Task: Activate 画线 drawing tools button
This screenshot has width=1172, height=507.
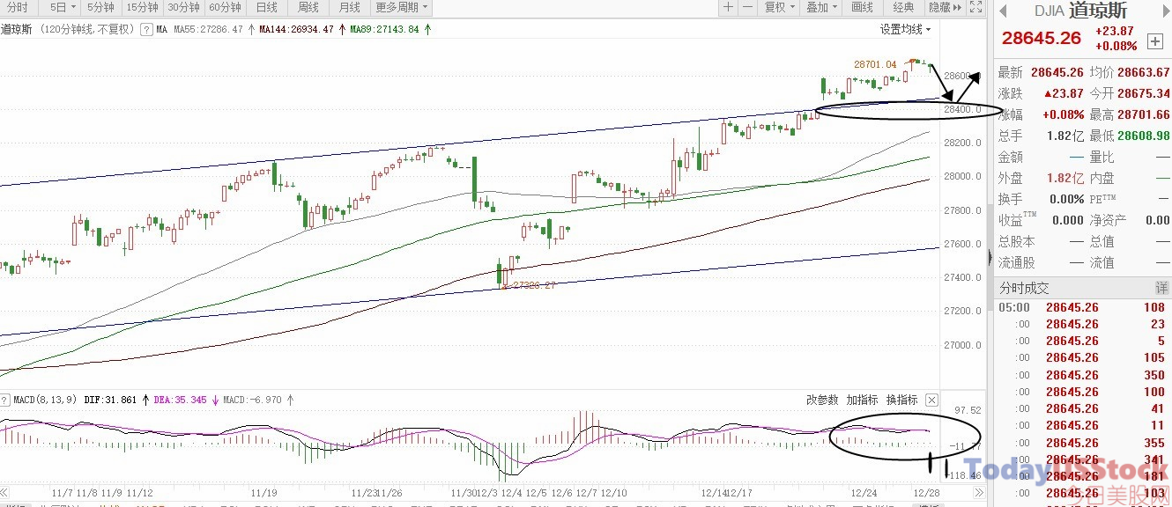Action: 862,7
